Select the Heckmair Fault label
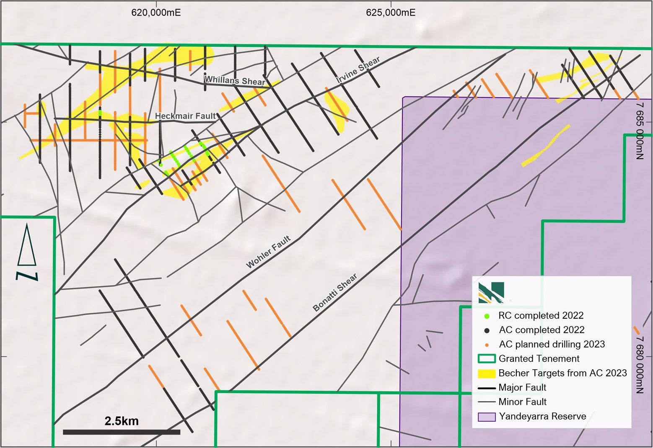653x448 pixels. pyautogui.click(x=185, y=116)
